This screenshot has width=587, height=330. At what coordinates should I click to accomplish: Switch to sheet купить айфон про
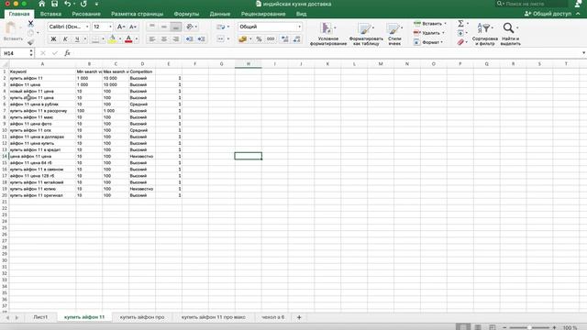point(142,317)
